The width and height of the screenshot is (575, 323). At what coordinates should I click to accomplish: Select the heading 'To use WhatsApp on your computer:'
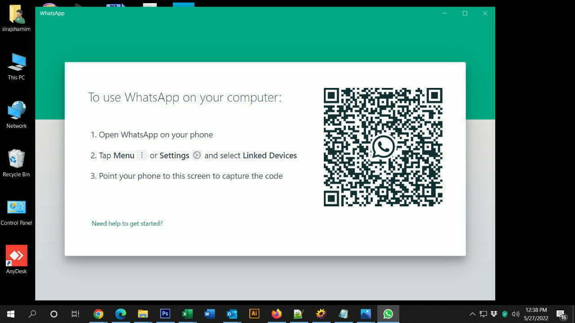[x=185, y=97]
